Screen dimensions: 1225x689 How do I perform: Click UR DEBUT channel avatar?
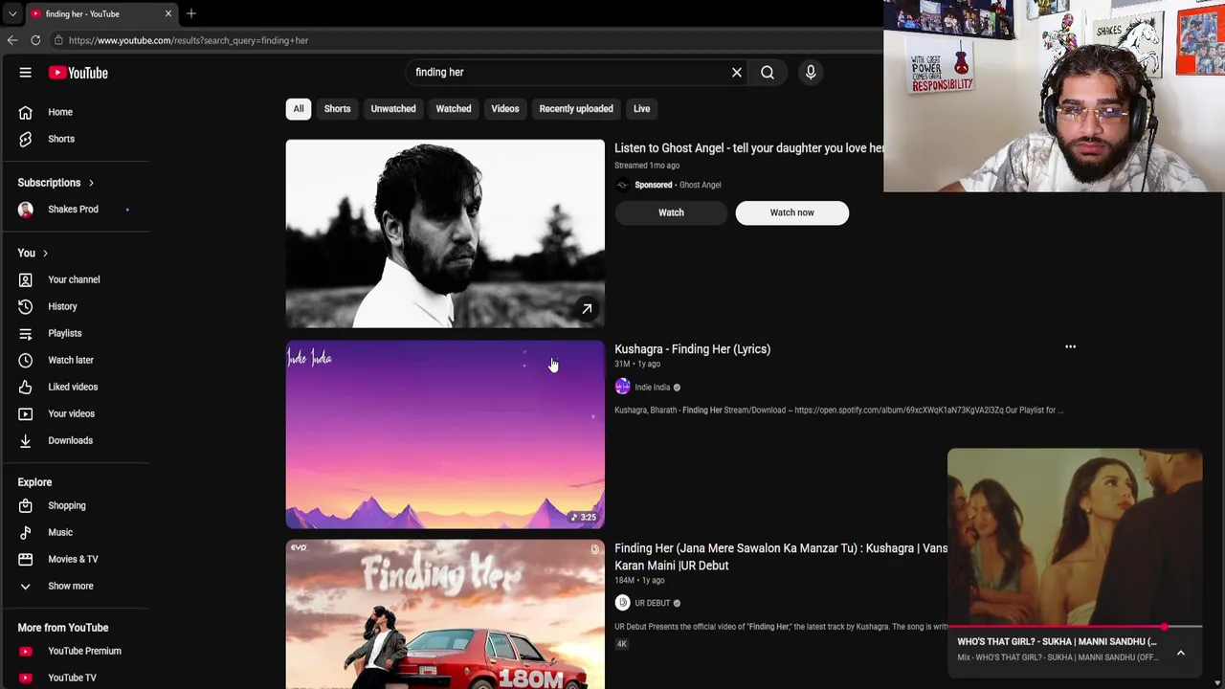(x=622, y=603)
